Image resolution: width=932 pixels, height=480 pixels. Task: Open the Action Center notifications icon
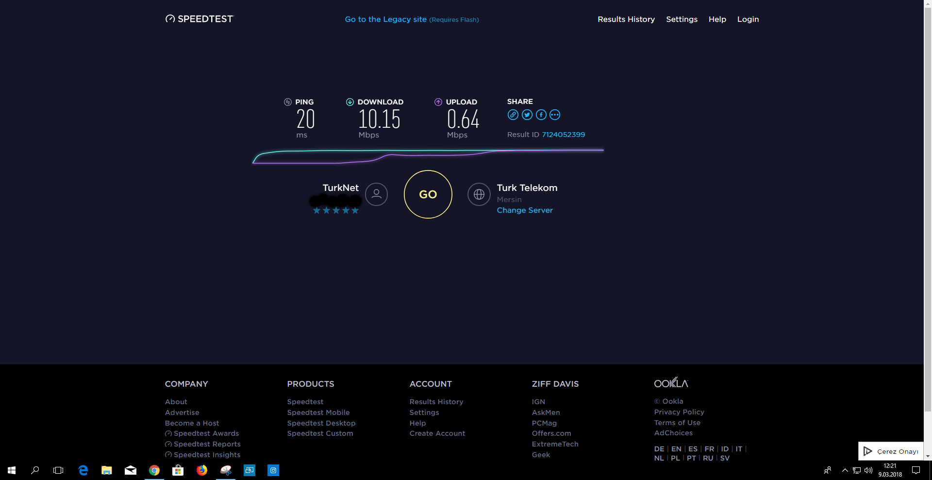(x=916, y=470)
